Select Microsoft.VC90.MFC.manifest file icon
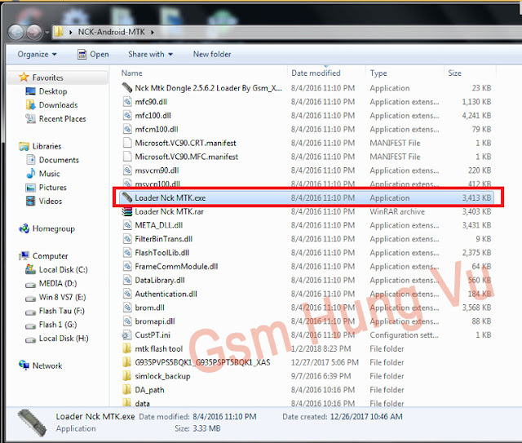The image size is (522, 443). [127, 157]
